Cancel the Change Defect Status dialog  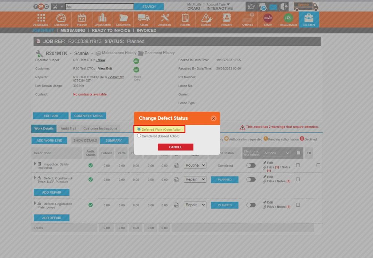[x=176, y=147]
